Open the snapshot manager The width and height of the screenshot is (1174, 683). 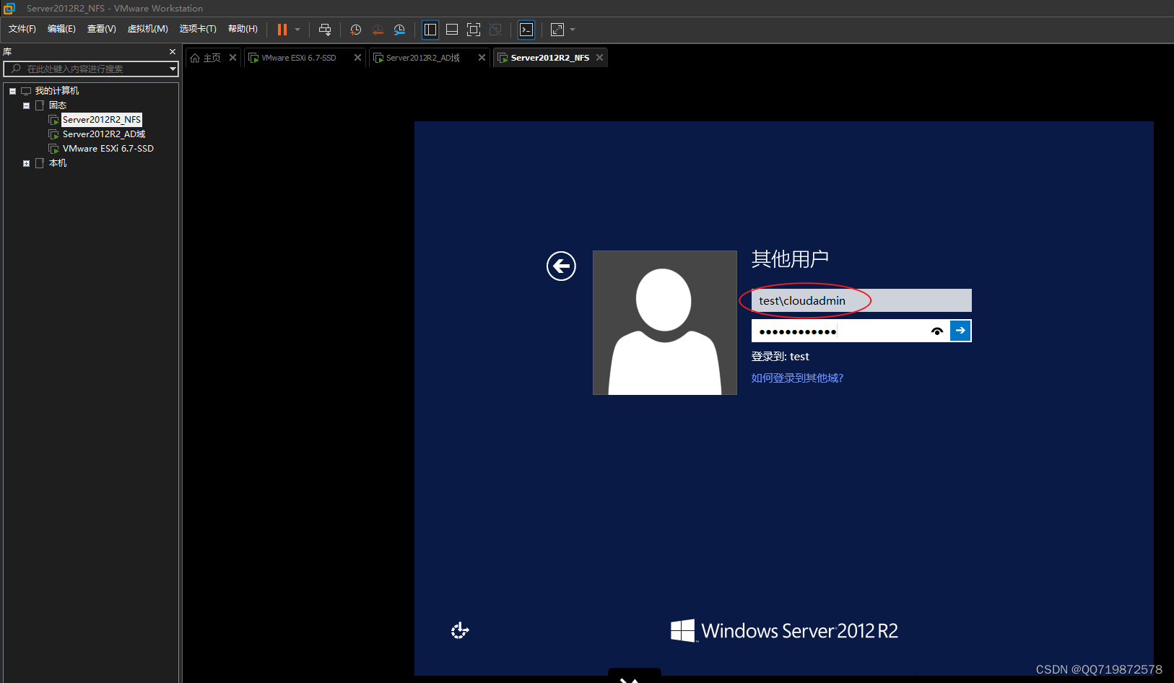coord(399,30)
